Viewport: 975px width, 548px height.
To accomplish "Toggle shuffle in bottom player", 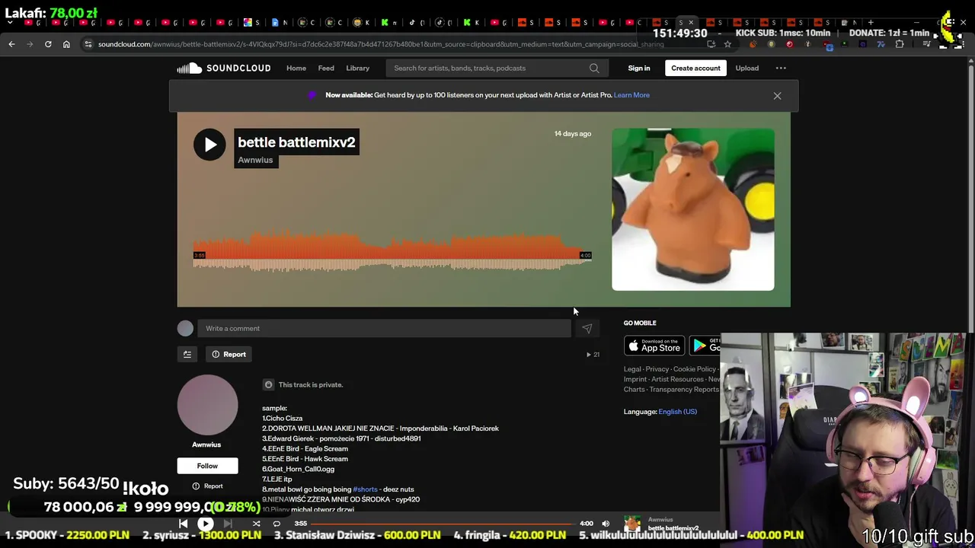I will click(x=256, y=524).
